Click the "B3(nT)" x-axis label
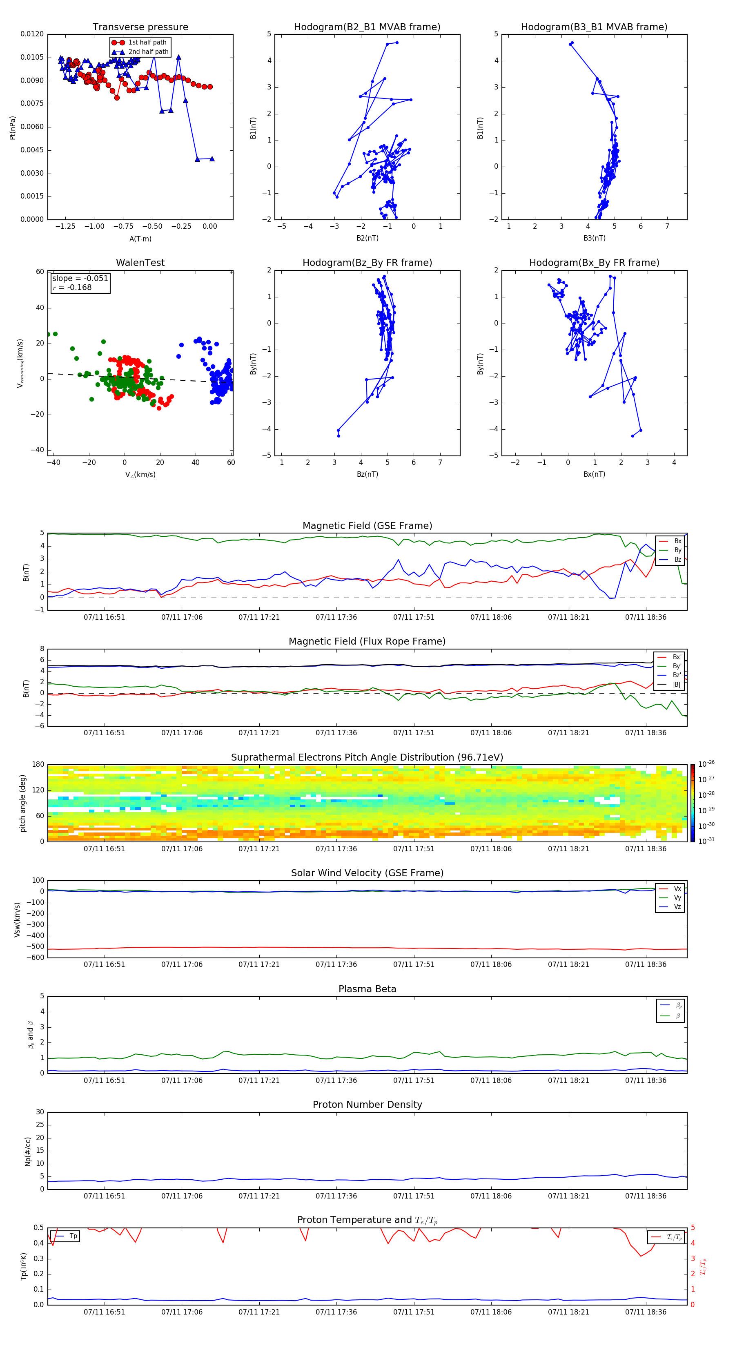Screen dimensions: 735x1348 click(x=594, y=238)
